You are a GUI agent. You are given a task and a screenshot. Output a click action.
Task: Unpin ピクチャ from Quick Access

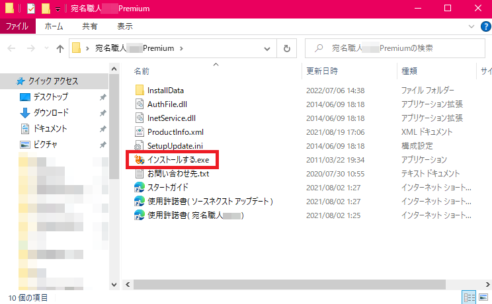(102, 145)
